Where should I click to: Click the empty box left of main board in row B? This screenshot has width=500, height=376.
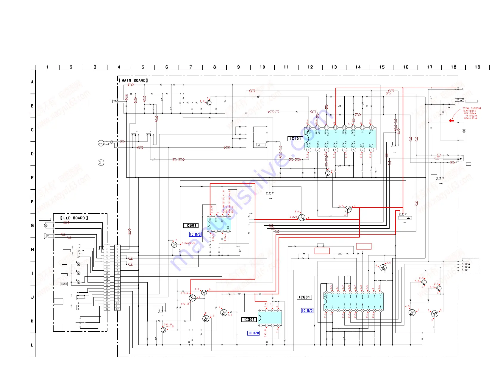pos(99,103)
